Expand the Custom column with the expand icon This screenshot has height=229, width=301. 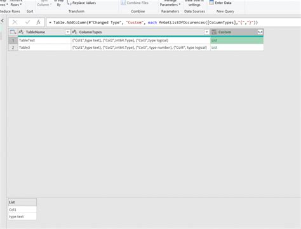point(260,32)
